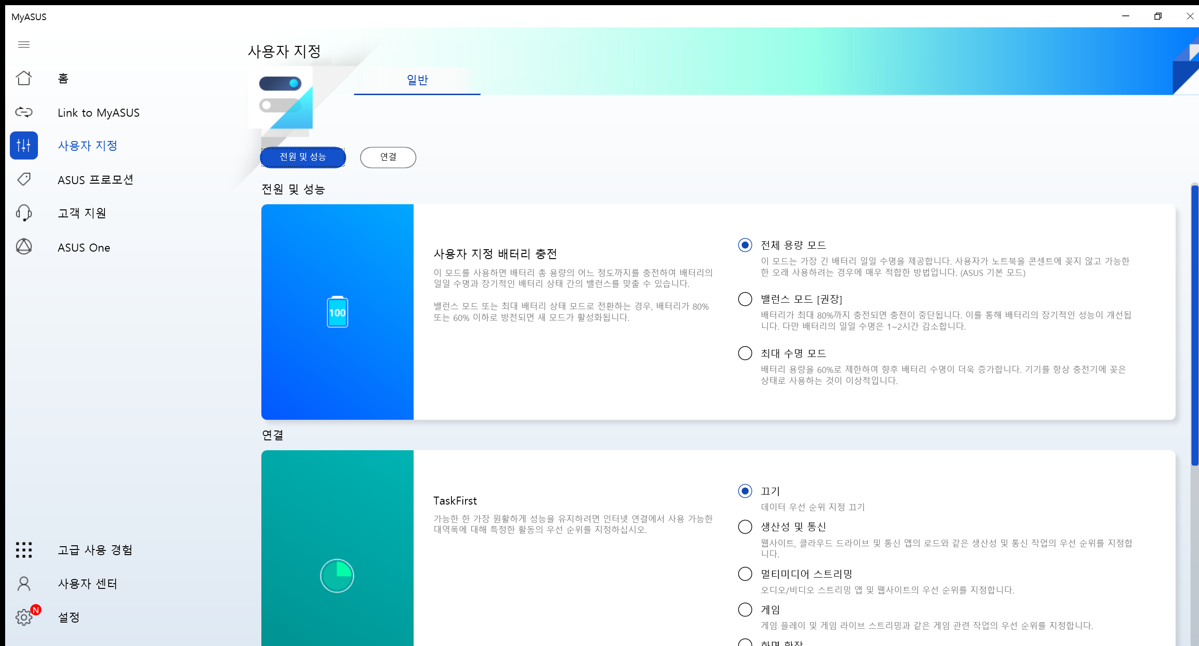
Task: Open settings gear with notification badge
Action: point(24,617)
